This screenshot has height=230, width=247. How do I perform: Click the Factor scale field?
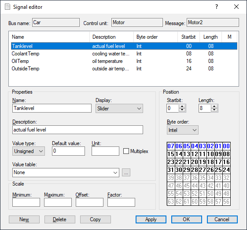[x=121, y=202]
